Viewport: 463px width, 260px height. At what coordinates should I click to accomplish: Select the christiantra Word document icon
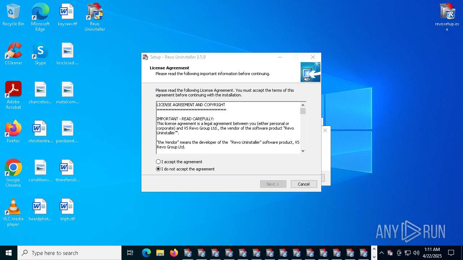[x=40, y=132]
